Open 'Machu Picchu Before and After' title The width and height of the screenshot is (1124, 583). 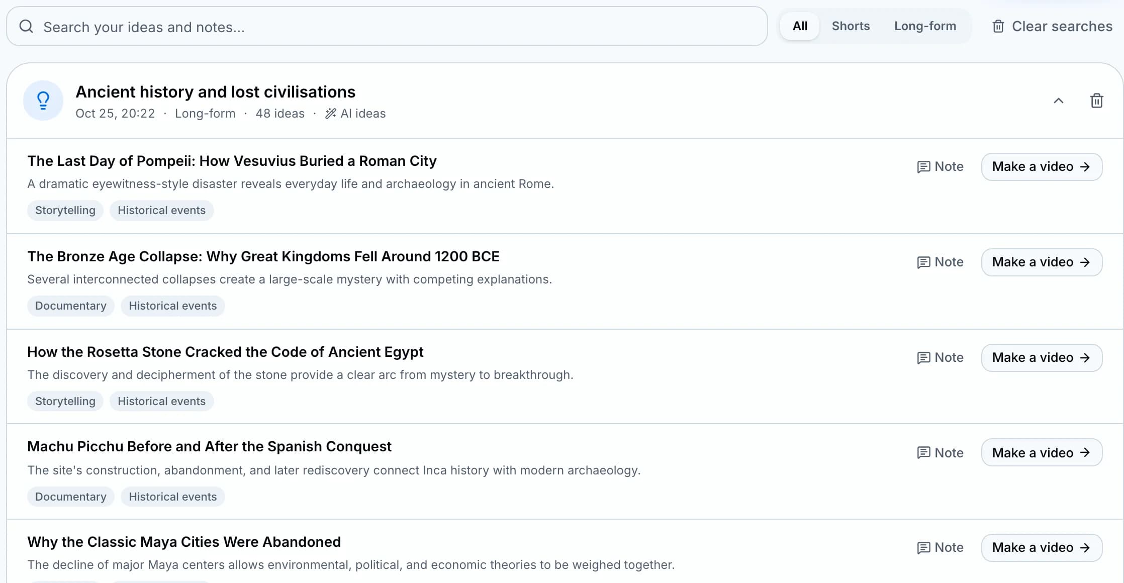point(209,446)
